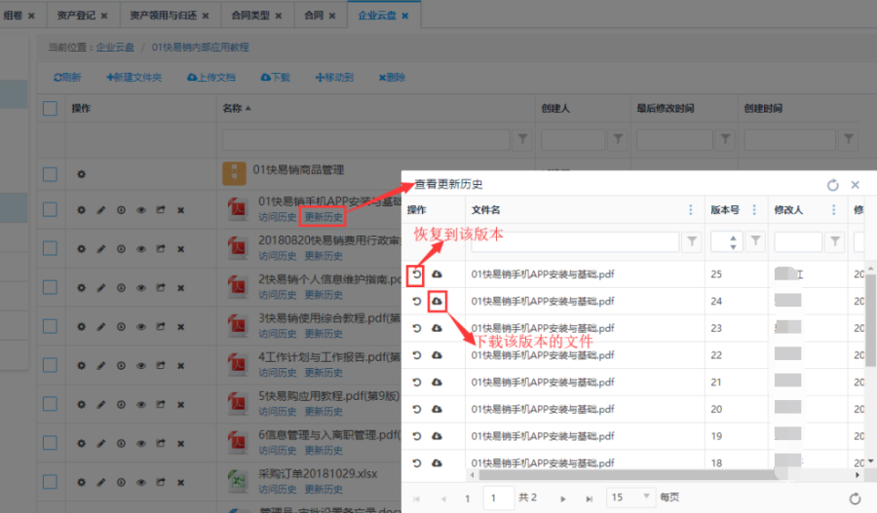Click the 新建文件夹 button

pyautogui.click(x=133, y=77)
